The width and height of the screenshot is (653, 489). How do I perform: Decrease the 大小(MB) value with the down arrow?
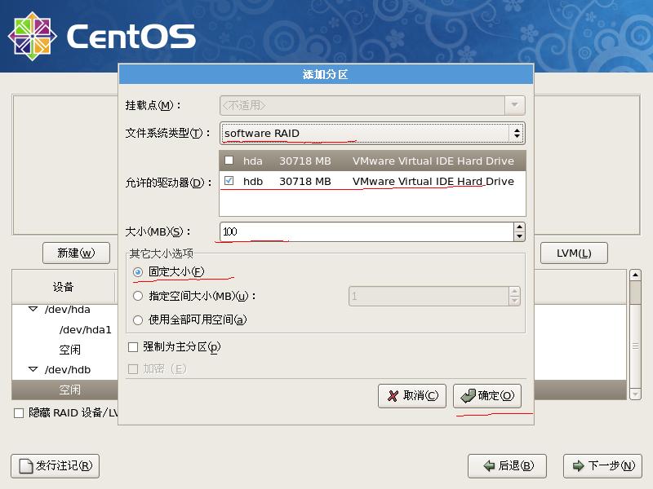point(519,236)
